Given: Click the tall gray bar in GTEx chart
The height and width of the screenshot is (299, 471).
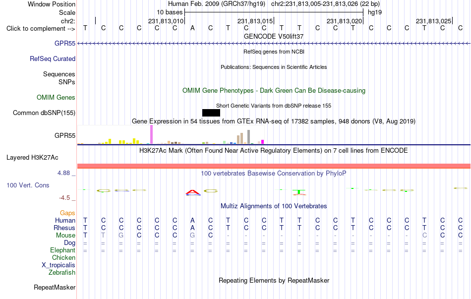Looking at the screenshot, I should [x=249, y=137].
